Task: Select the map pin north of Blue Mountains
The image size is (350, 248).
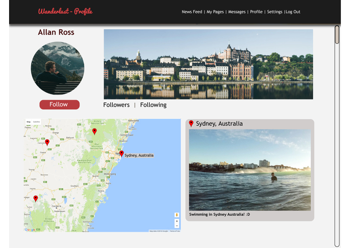Action: (x=94, y=132)
